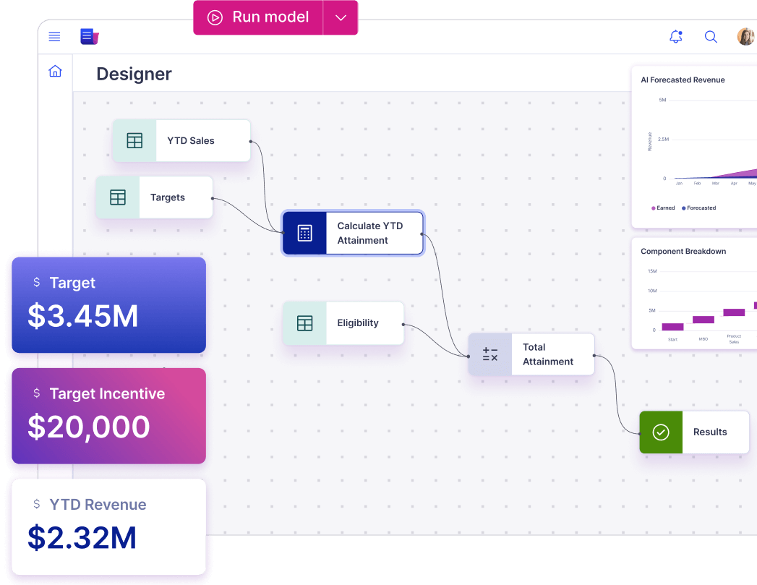Click the Run model button
The width and height of the screenshot is (757, 585).
pos(258,17)
